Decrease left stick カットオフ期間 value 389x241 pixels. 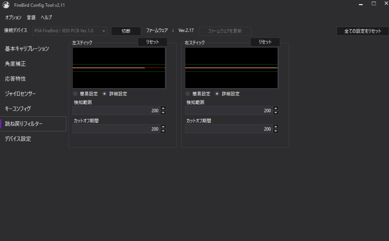[x=163, y=131]
